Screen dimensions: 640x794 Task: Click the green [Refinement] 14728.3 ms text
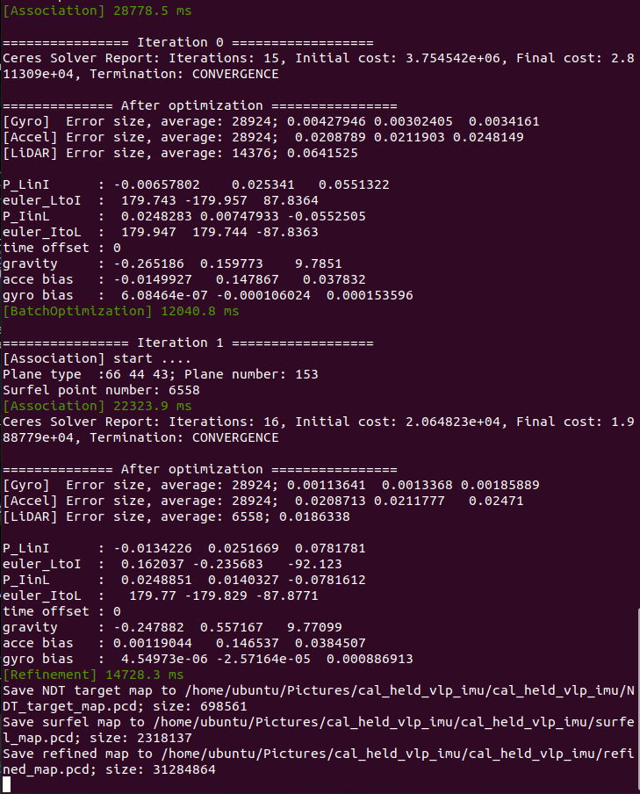tap(93, 675)
